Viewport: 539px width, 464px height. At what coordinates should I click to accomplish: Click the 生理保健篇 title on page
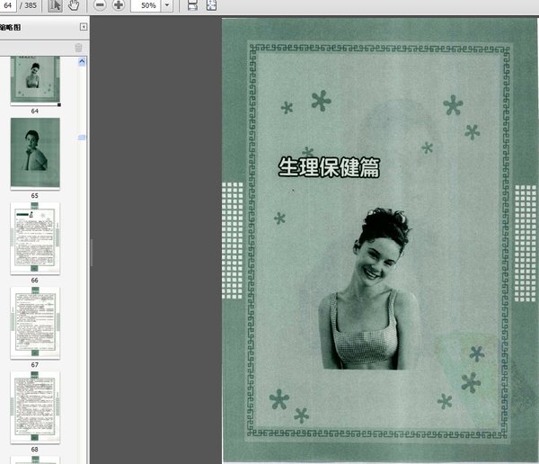click(329, 167)
